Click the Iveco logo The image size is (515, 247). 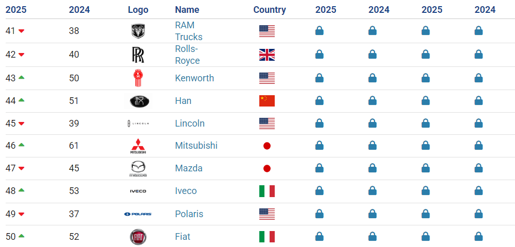[x=138, y=191]
